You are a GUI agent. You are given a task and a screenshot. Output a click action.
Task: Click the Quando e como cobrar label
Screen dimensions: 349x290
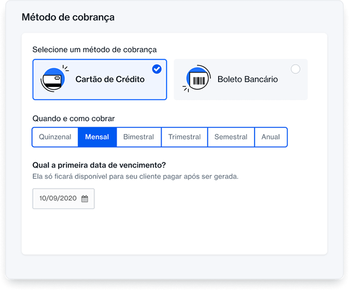pos(74,118)
